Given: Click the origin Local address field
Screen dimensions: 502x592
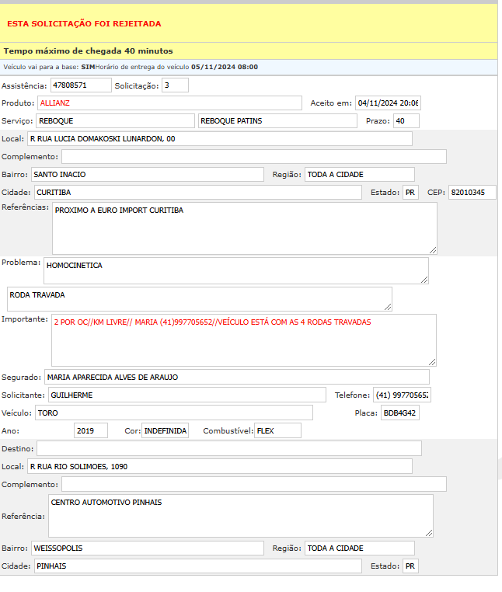Looking at the screenshot, I should click(220, 139).
